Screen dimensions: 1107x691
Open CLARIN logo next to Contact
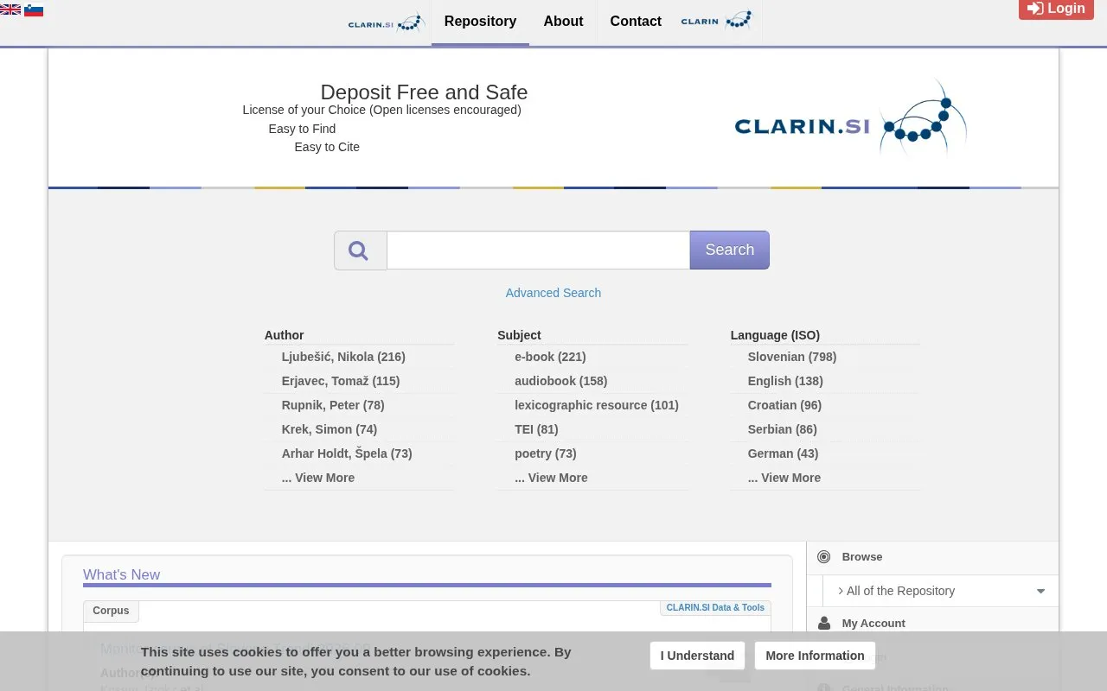tap(717, 21)
